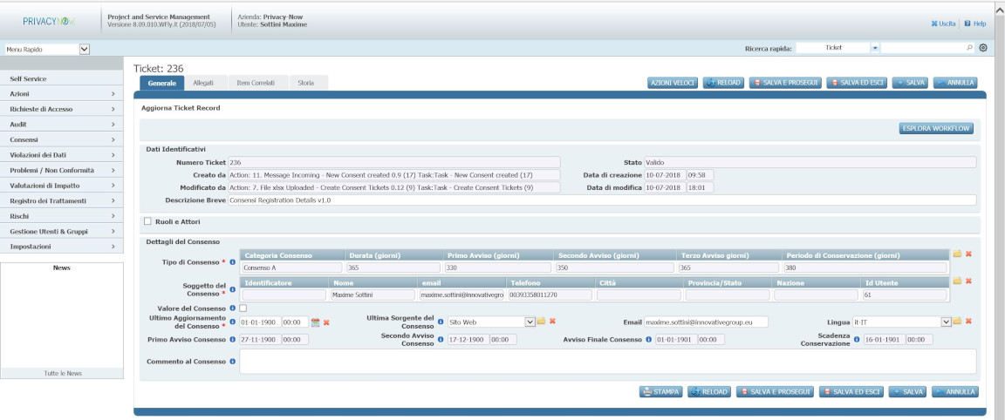Screen dimensions: 1005x420
Task: Open the Menu Rapido dropdown
Action: [x=84, y=49]
